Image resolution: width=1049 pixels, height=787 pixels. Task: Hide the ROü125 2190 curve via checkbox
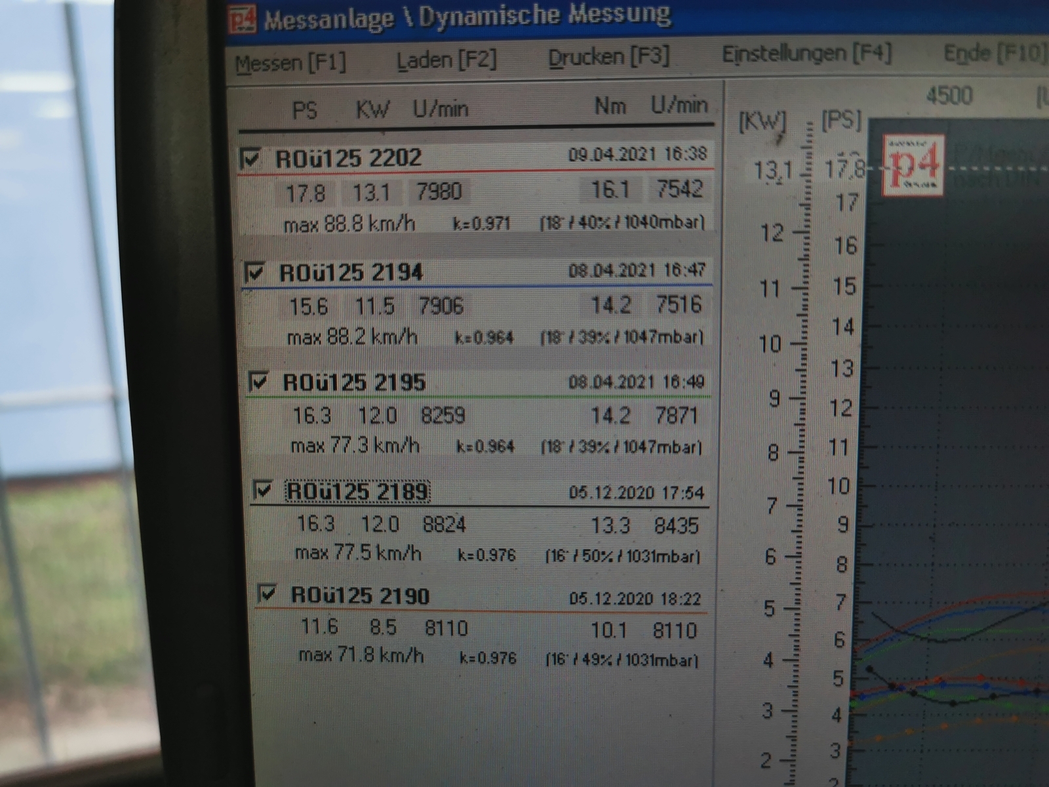coord(267,594)
